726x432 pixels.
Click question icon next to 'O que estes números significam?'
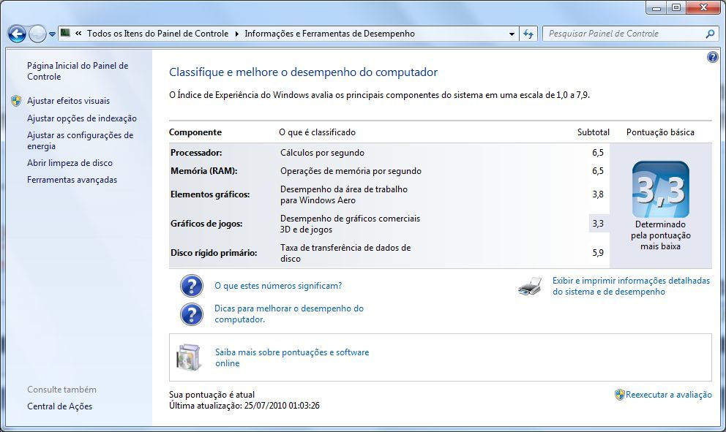191,286
